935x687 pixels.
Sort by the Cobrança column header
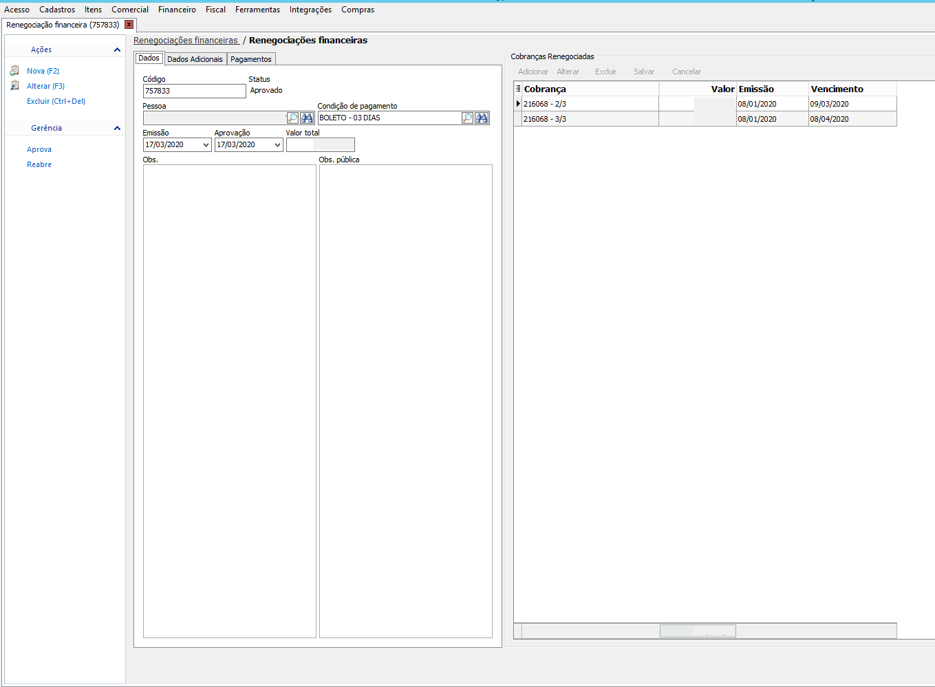coord(590,89)
